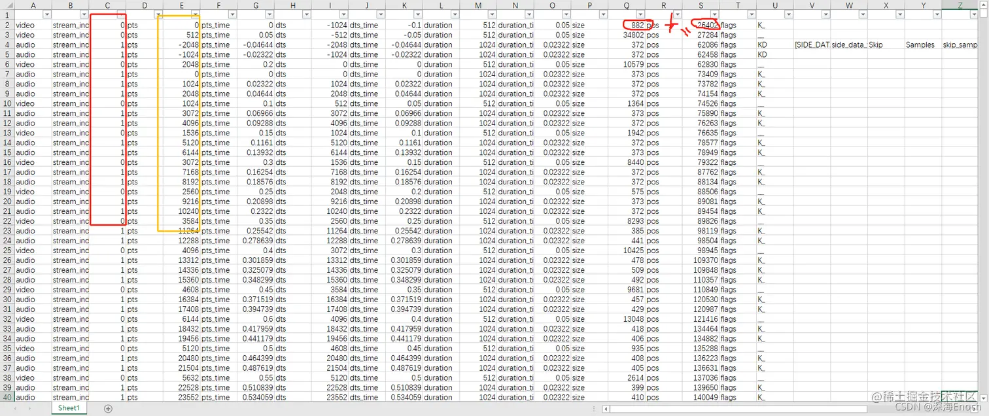
Task: Click cell S6 containing 62830
Action: pyautogui.click(x=701, y=64)
